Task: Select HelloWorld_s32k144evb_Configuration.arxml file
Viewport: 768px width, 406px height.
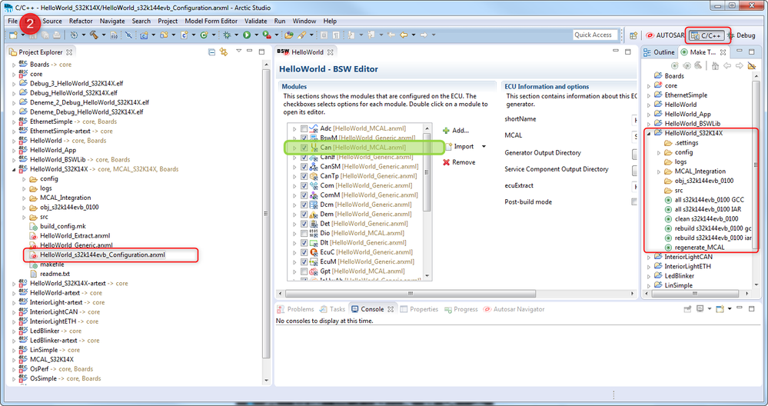Action: (x=102, y=255)
